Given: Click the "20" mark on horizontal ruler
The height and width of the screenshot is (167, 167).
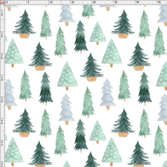Looking at the screenshot, I should [94, 2].
